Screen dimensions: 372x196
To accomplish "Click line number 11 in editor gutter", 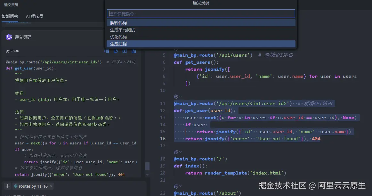I will tap(163, 103).
